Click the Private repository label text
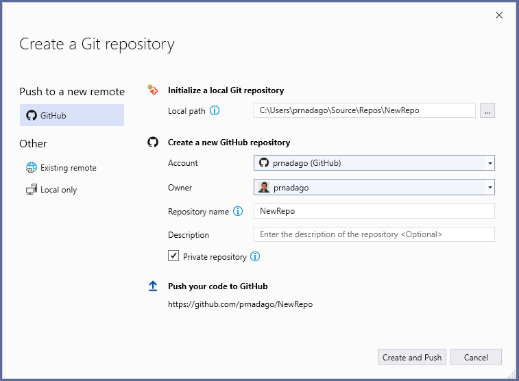Image resolution: width=519 pixels, height=381 pixels. [x=215, y=257]
